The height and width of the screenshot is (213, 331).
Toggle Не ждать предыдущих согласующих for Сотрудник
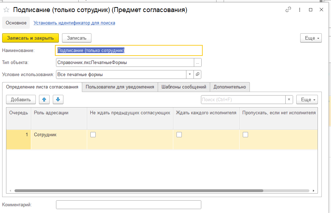pos(93,134)
